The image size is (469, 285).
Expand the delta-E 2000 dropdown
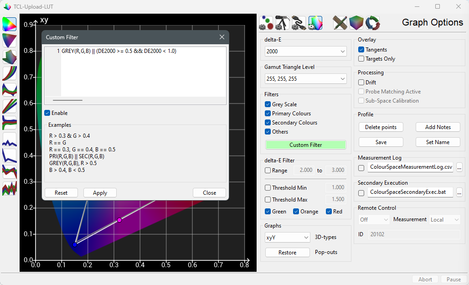[x=305, y=52]
